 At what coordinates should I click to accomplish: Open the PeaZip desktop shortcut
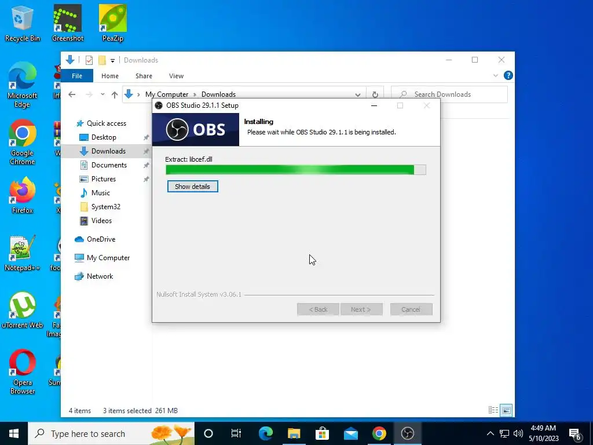click(x=113, y=23)
